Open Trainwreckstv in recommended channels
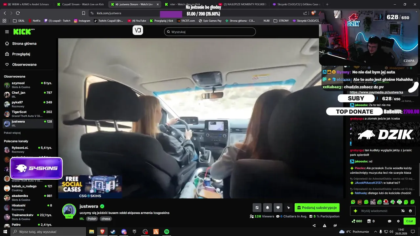The height and width of the screenshot is (236, 420). 28,217
